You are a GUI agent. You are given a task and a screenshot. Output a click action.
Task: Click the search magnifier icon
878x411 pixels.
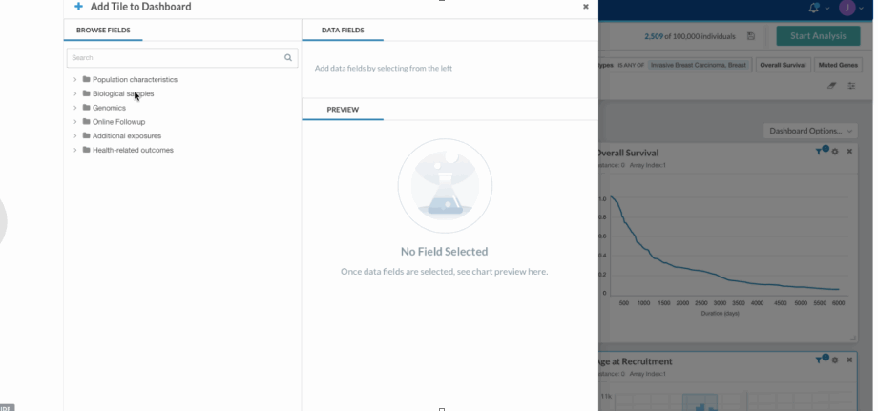pyautogui.click(x=288, y=57)
